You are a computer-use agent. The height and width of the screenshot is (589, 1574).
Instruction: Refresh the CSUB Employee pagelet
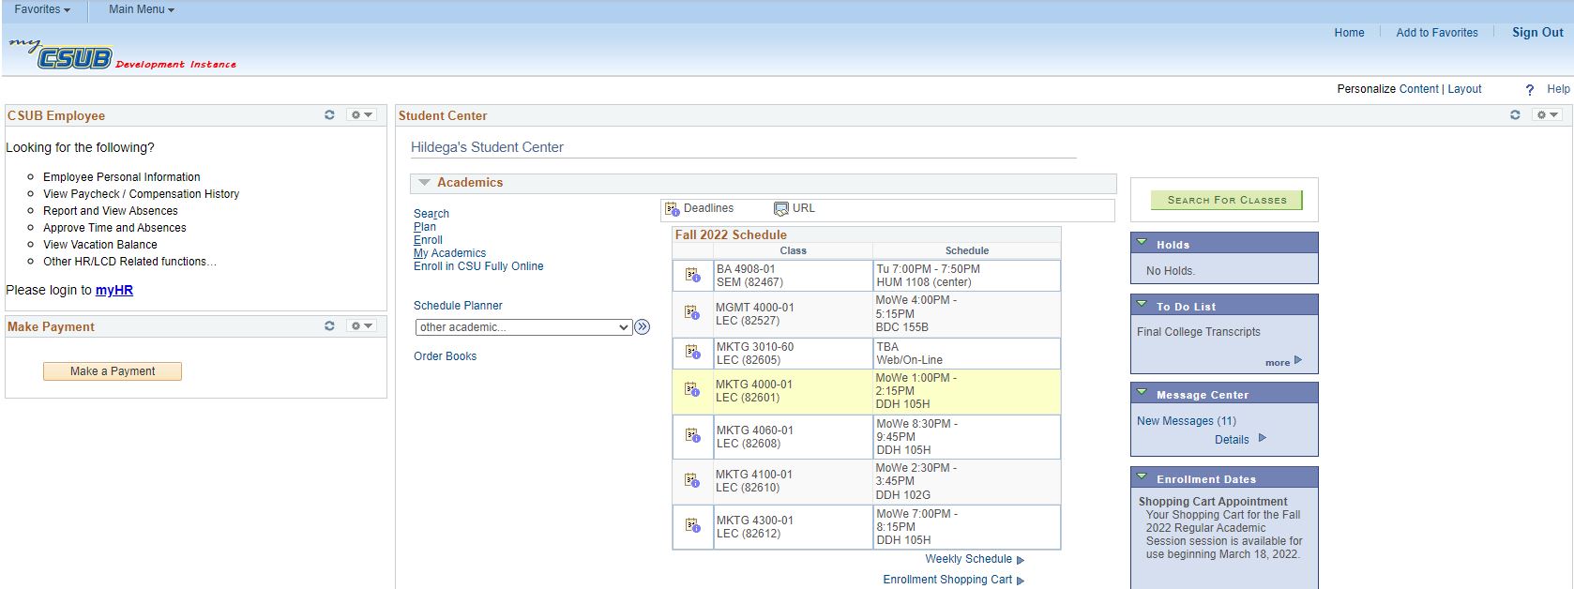pos(329,115)
